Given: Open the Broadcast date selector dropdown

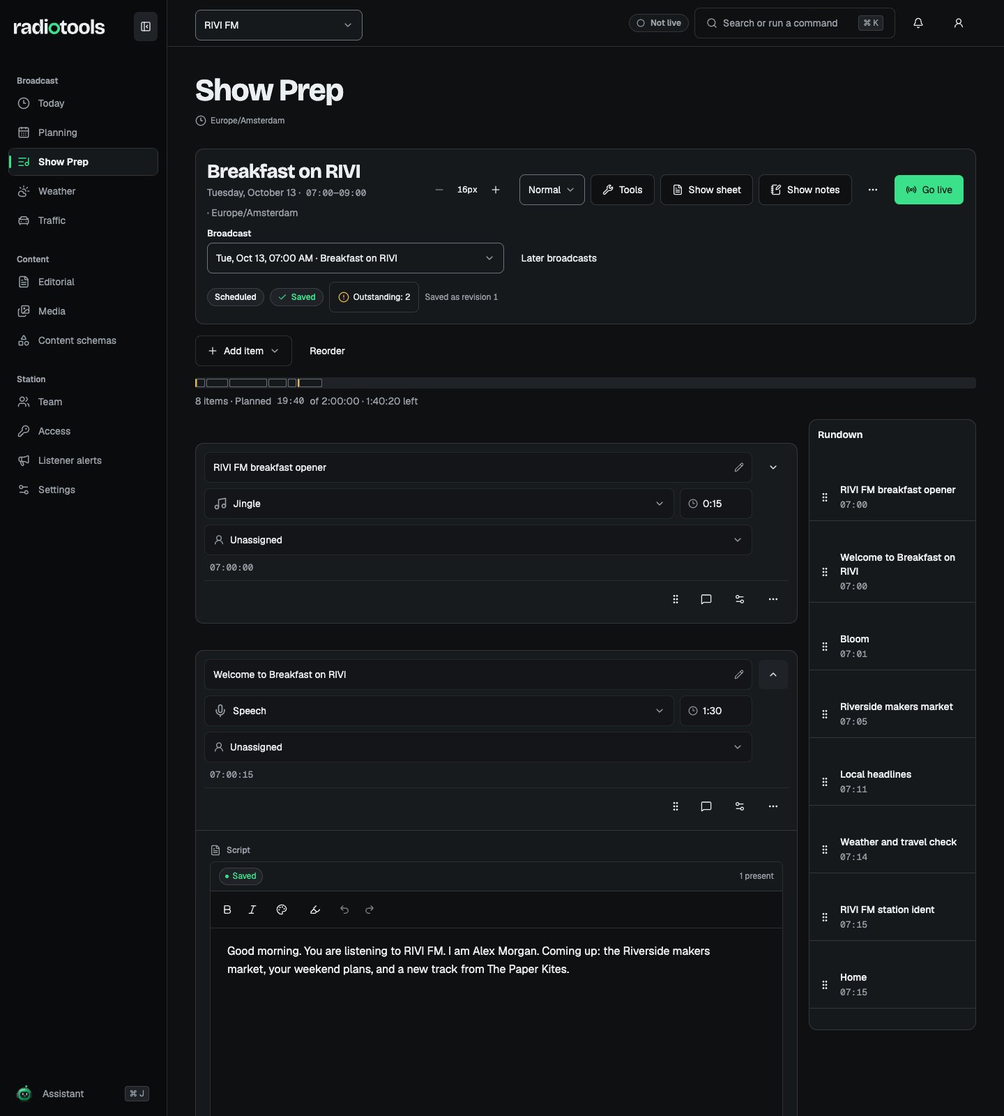Looking at the screenshot, I should (356, 258).
